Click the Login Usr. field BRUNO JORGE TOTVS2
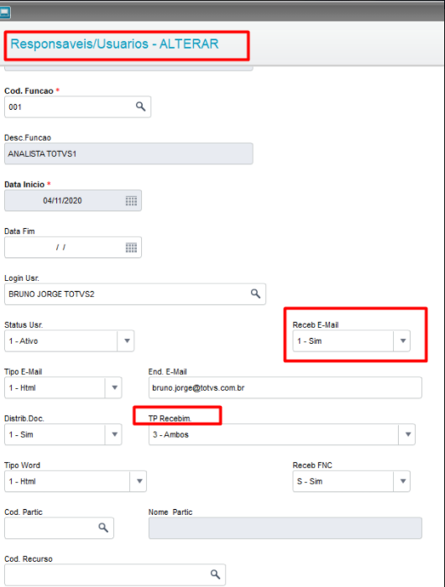Screen dimensions: 445x587 tap(135, 294)
